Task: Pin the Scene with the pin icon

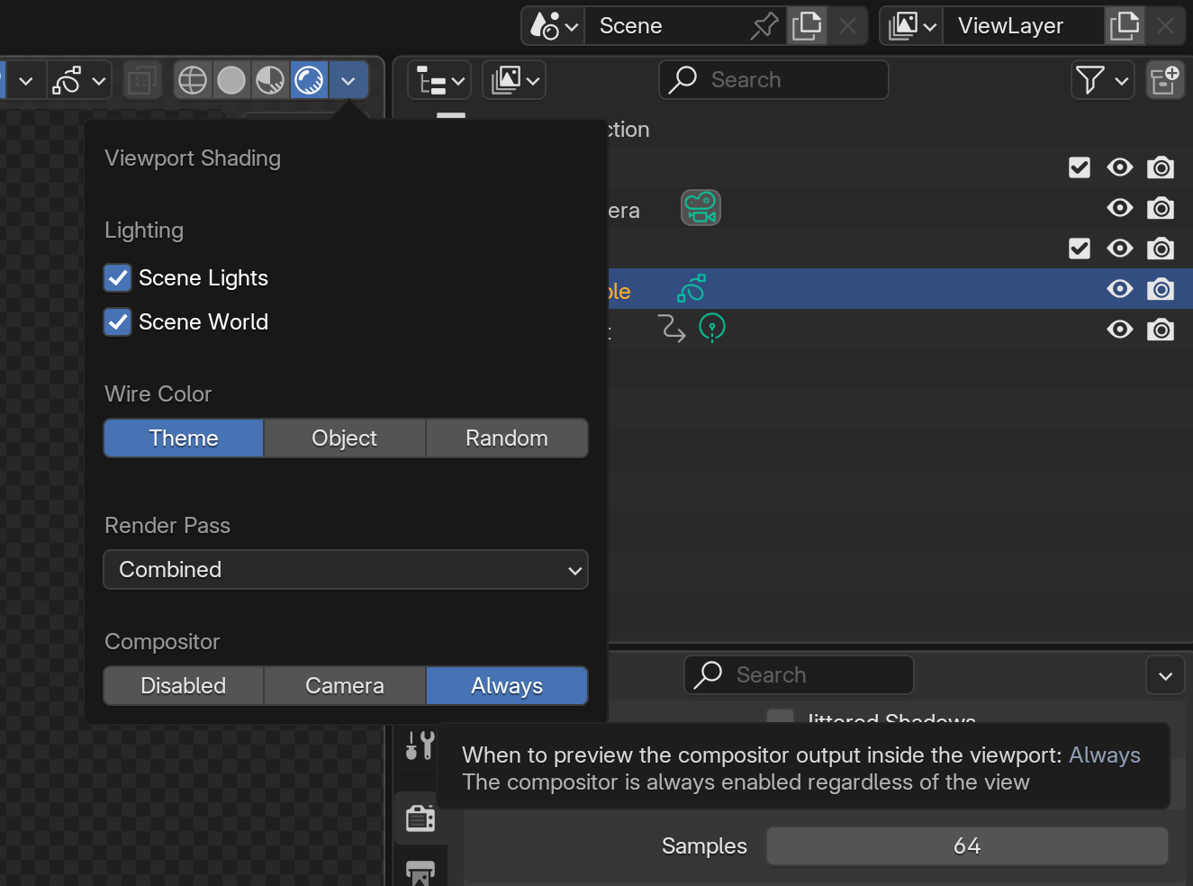Action: [x=764, y=25]
